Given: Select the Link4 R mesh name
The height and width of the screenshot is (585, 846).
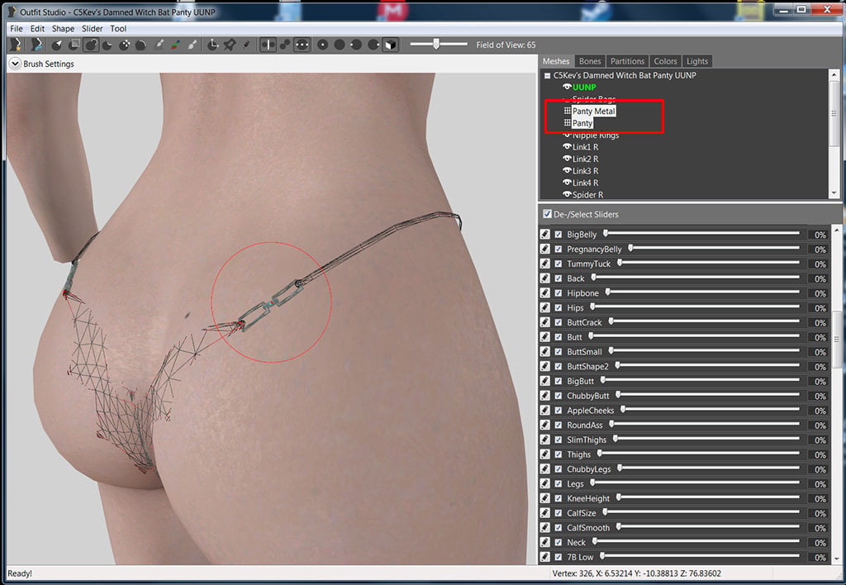Looking at the screenshot, I should point(586,183).
